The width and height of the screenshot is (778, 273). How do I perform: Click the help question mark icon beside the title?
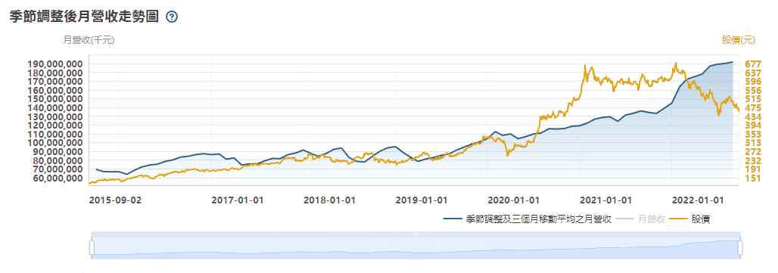[x=172, y=17]
